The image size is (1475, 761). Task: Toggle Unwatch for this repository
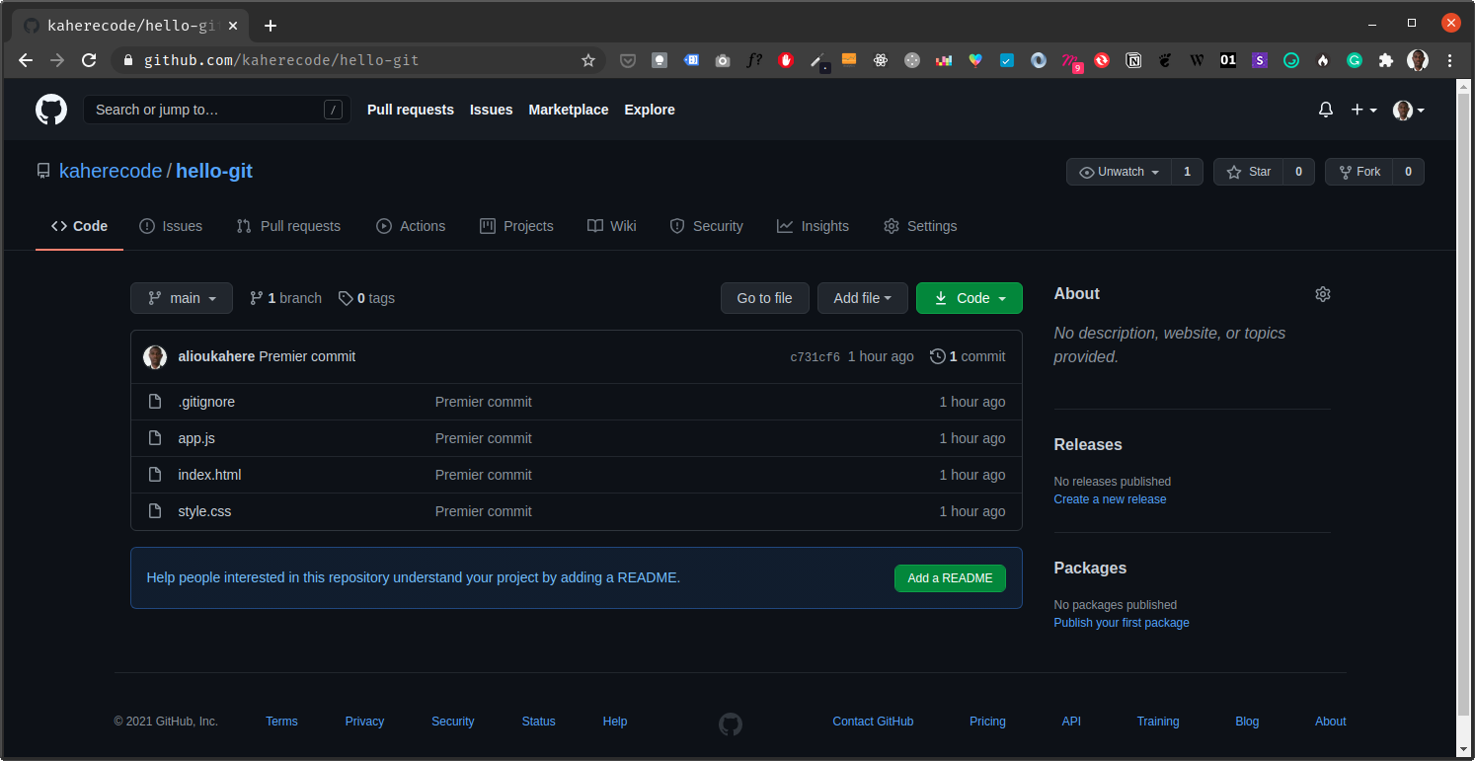pos(1120,172)
